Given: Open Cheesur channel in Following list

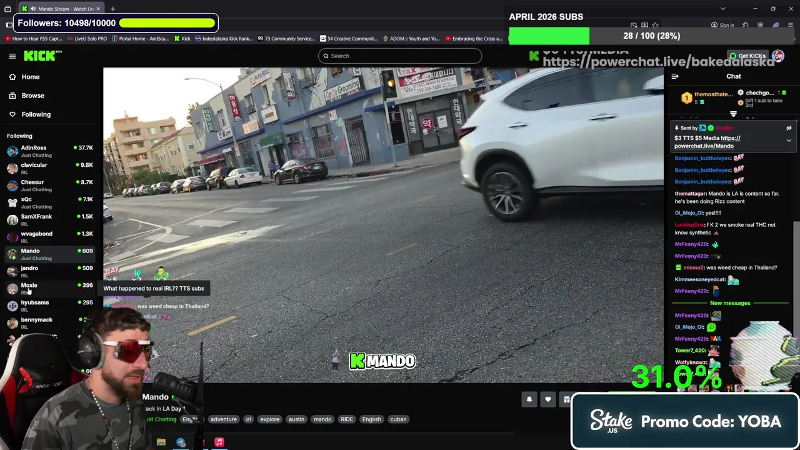Looking at the screenshot, I should [x=50, y=185].
